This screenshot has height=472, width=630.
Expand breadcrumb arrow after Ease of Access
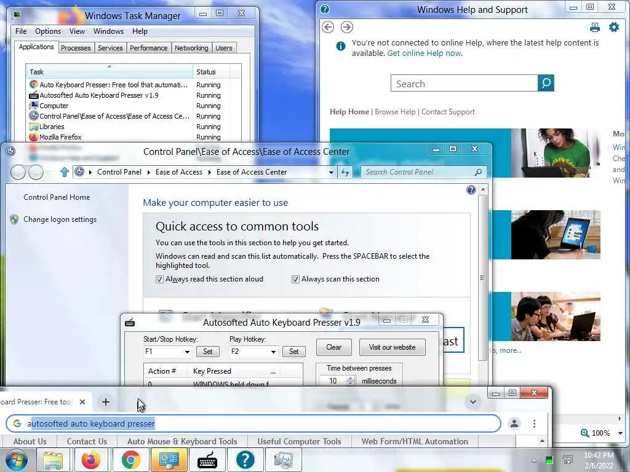209,172
